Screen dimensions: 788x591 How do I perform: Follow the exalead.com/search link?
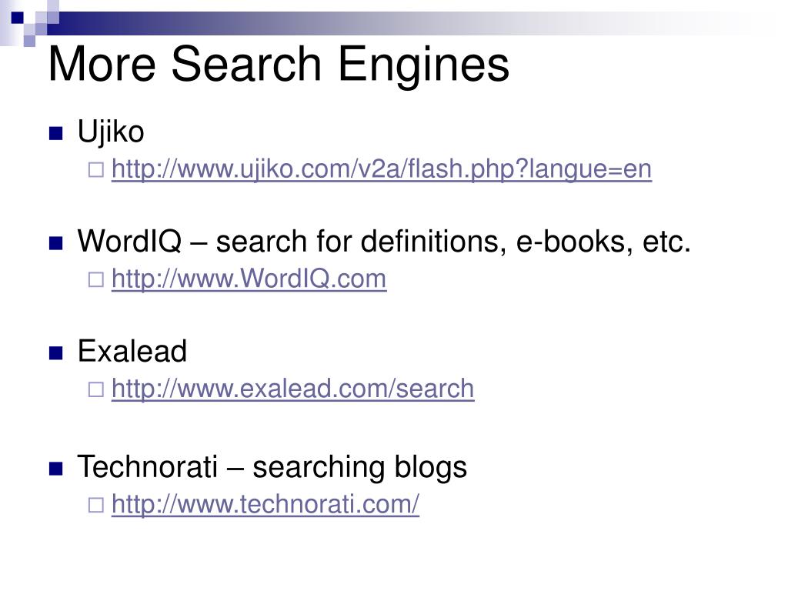pos(292,389)
